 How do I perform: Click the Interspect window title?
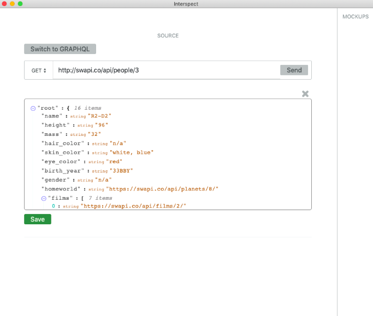point(186,4)
